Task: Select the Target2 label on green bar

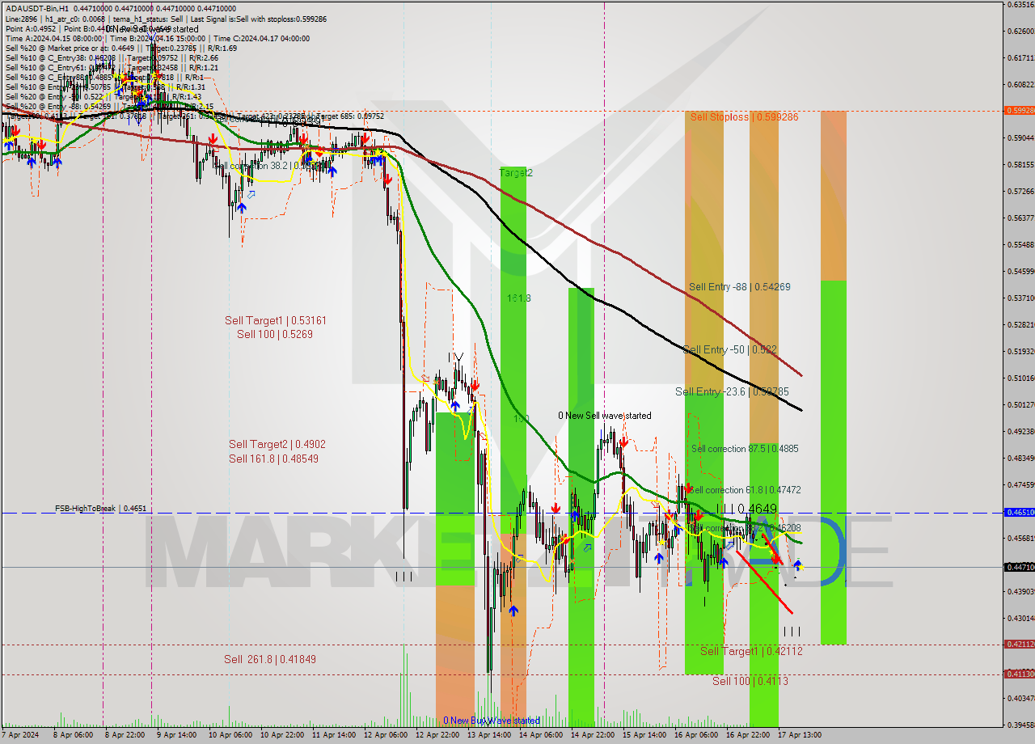Action: (x=516, y=173)
